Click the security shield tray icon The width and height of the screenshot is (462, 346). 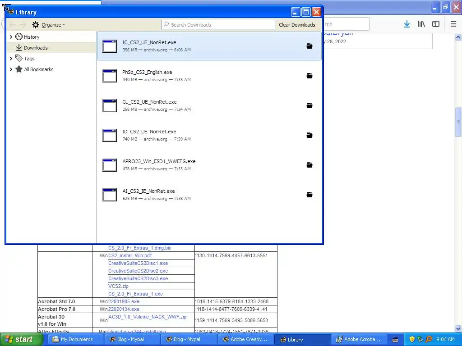412,339
